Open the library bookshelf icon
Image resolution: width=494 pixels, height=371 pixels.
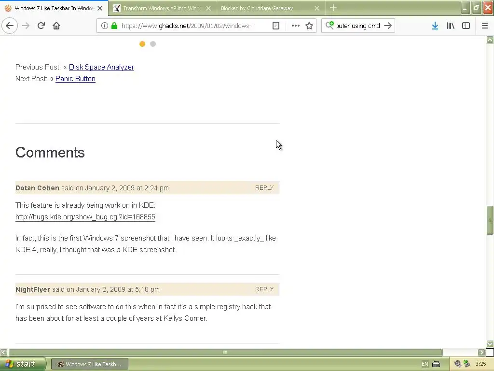point(451,26)
